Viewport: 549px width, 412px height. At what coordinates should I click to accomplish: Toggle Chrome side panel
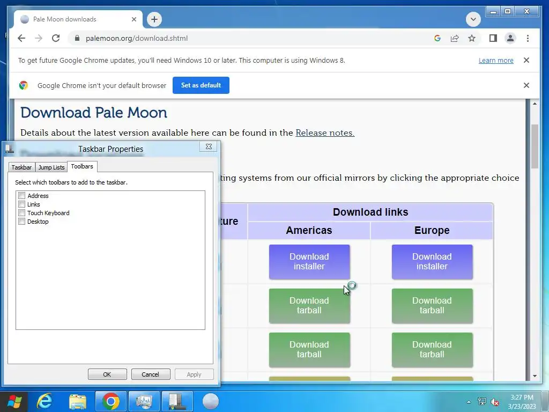click(493, 38)
